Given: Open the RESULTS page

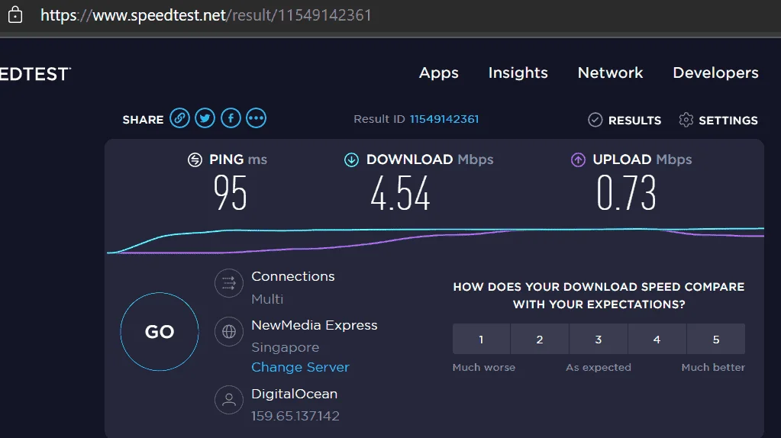Looking at the screenshot, I should click(634, 121).
